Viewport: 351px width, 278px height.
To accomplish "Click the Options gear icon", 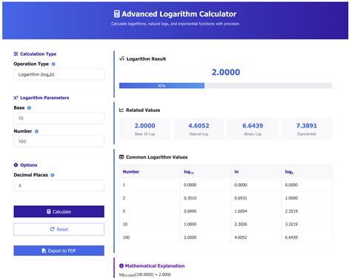I will tap(16, 165).
